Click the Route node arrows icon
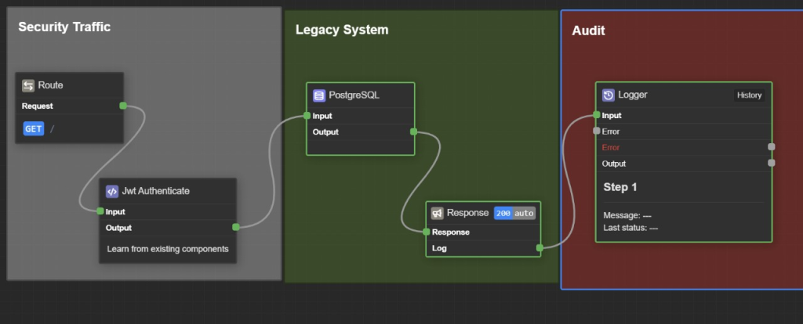 [x=28, y=85]
